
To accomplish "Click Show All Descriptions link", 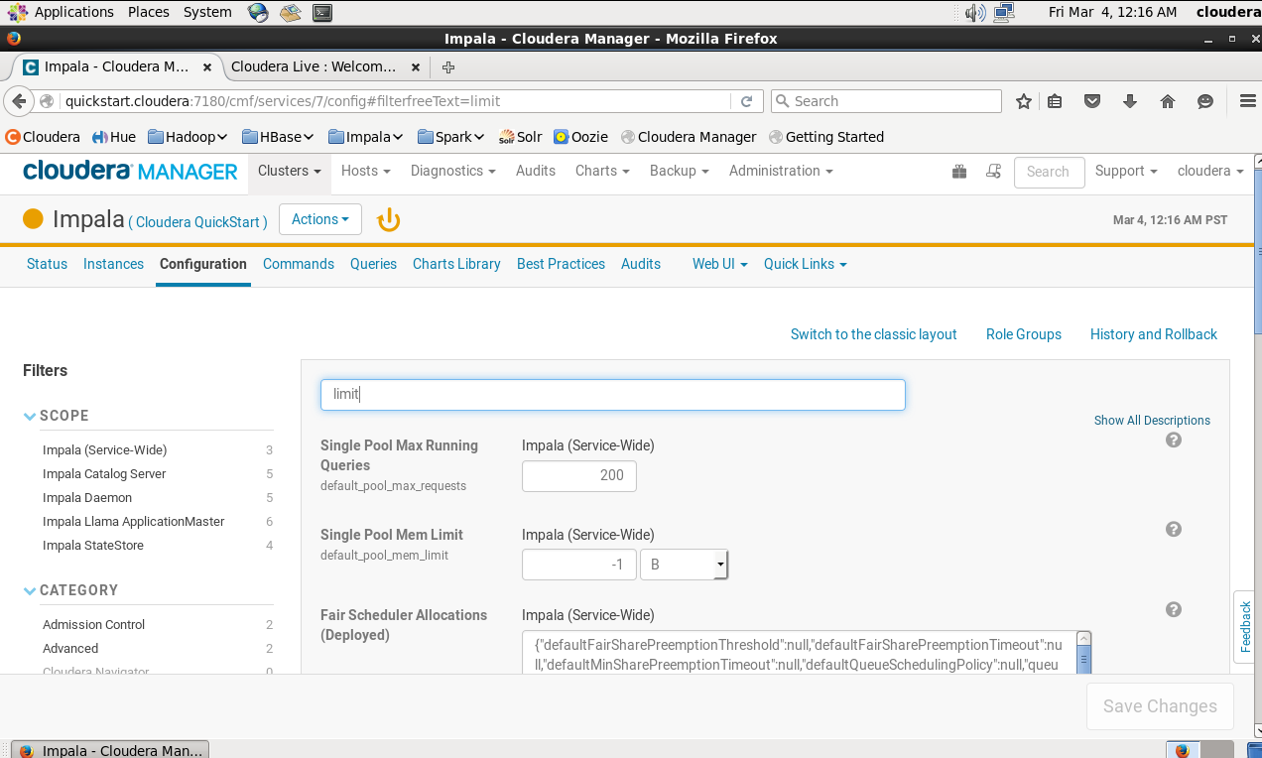I will click(x=1152, y=421).
